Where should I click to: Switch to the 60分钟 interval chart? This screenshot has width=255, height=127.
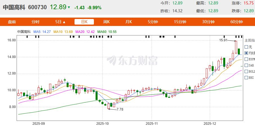[237, 22]
